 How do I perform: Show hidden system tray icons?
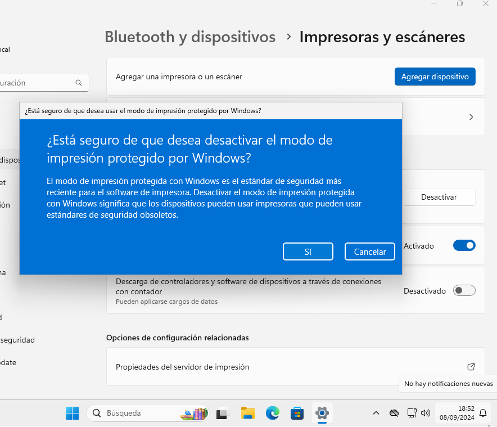click(376, 413)
